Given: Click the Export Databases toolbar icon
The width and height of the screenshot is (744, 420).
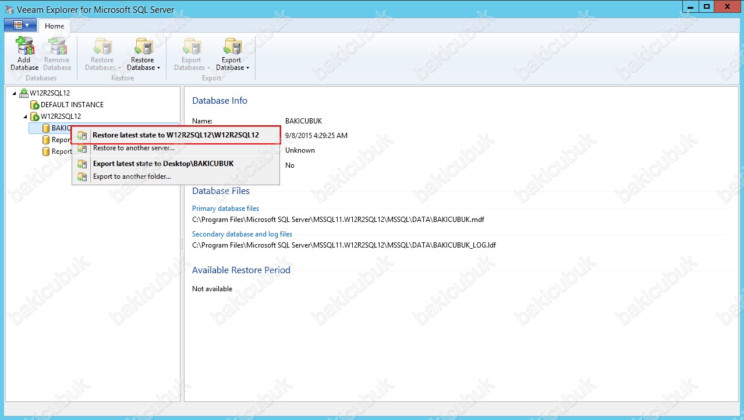Looking at the screenshot, I should (x=191, y=47).
